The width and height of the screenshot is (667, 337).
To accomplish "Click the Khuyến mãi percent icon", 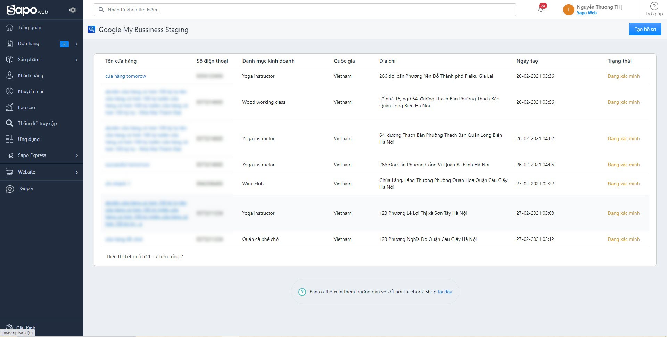I will pos(10,91).
